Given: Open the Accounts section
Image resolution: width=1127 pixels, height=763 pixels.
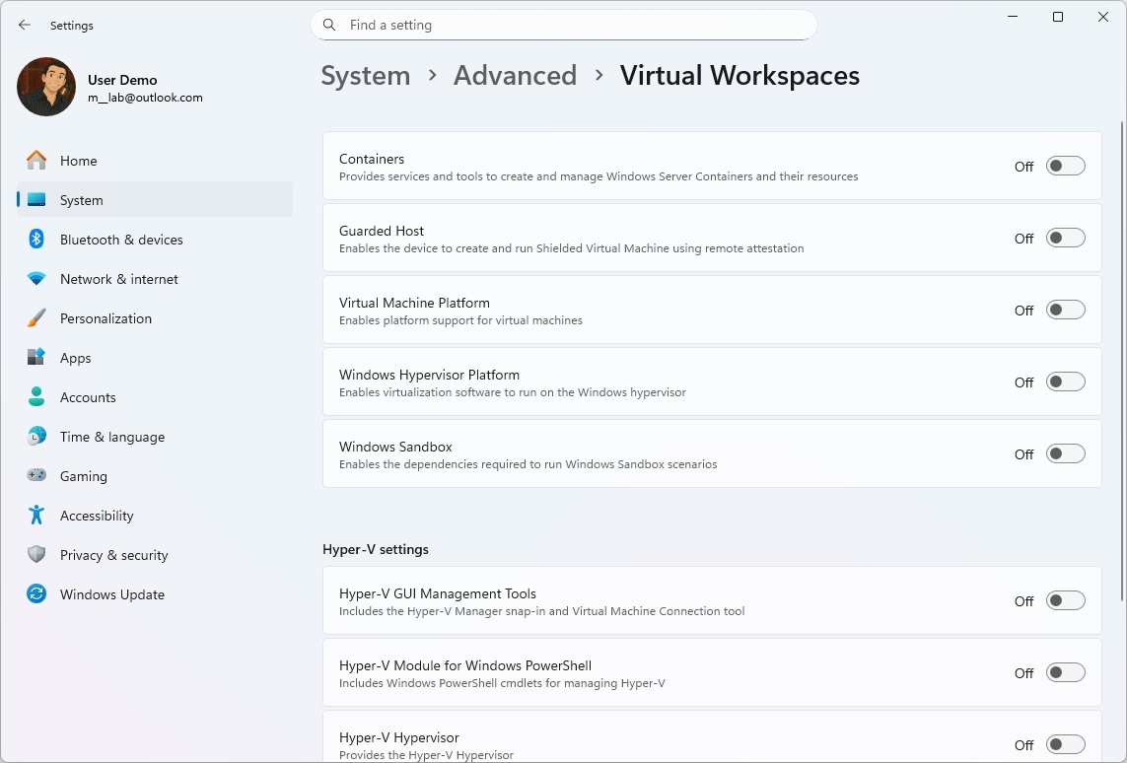Looking at the screenshot, I should (89, 396).
